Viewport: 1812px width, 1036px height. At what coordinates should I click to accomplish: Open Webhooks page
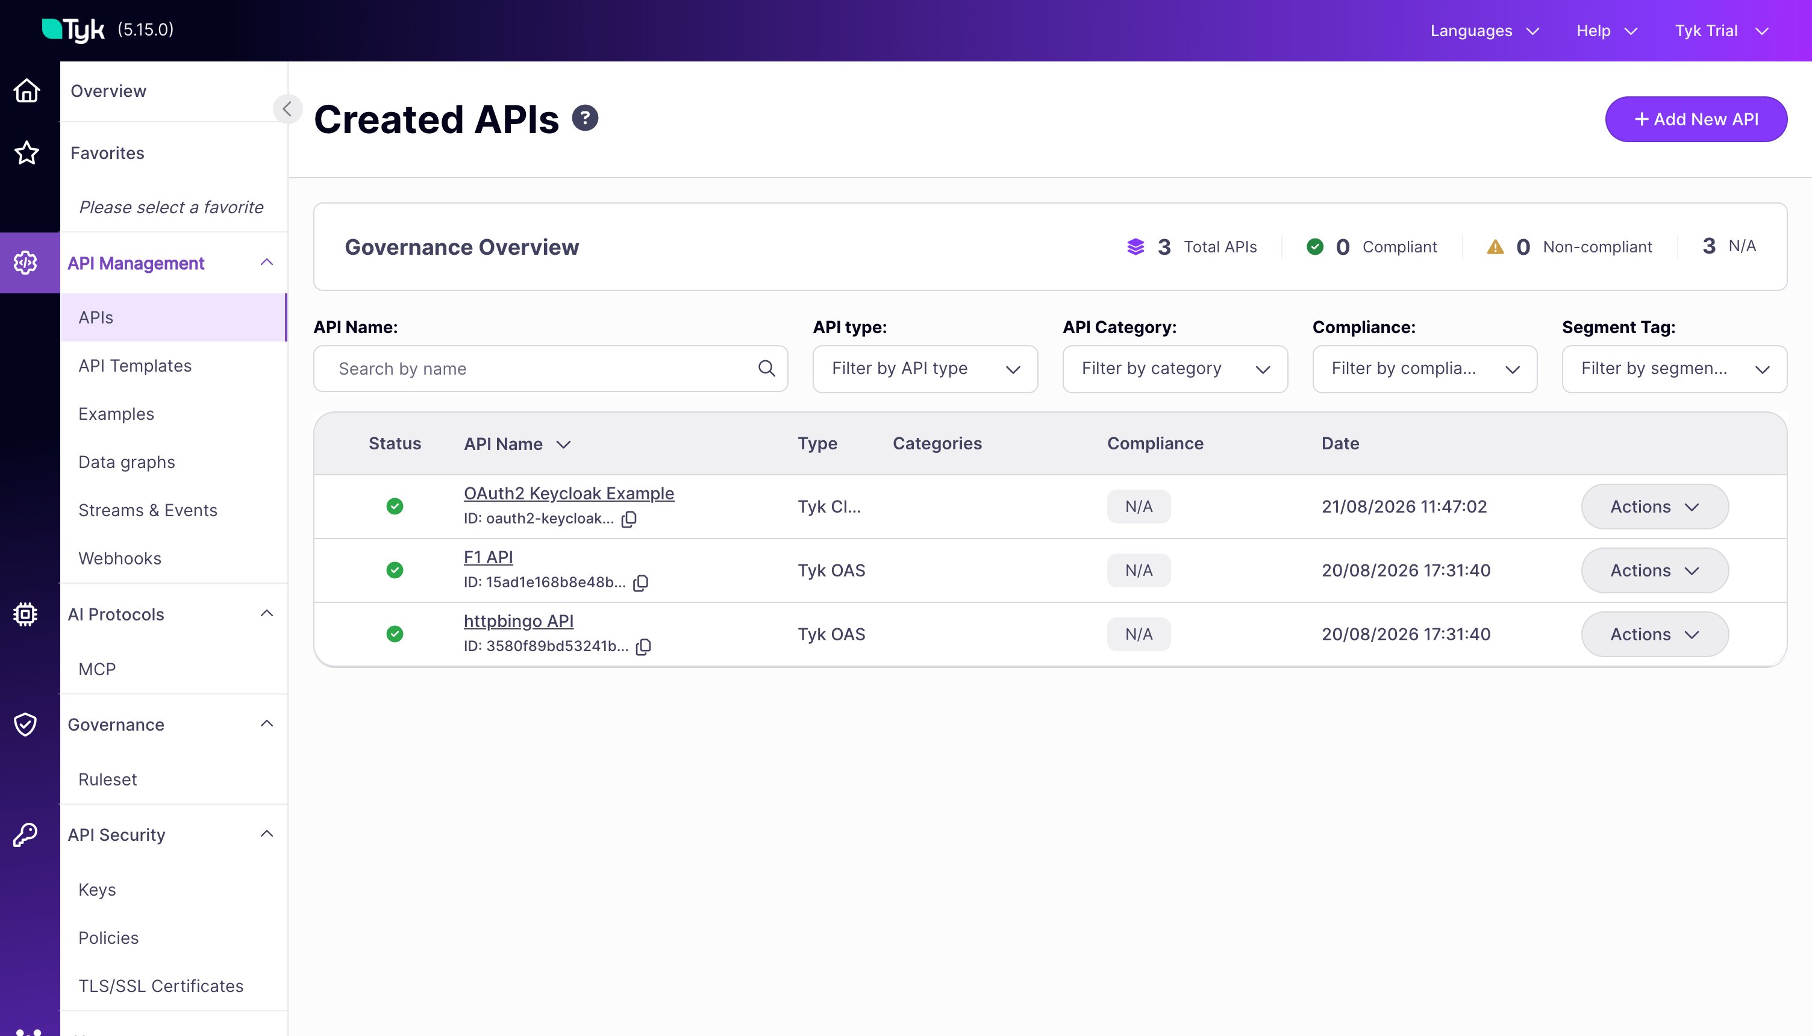(x=119, y=558)
